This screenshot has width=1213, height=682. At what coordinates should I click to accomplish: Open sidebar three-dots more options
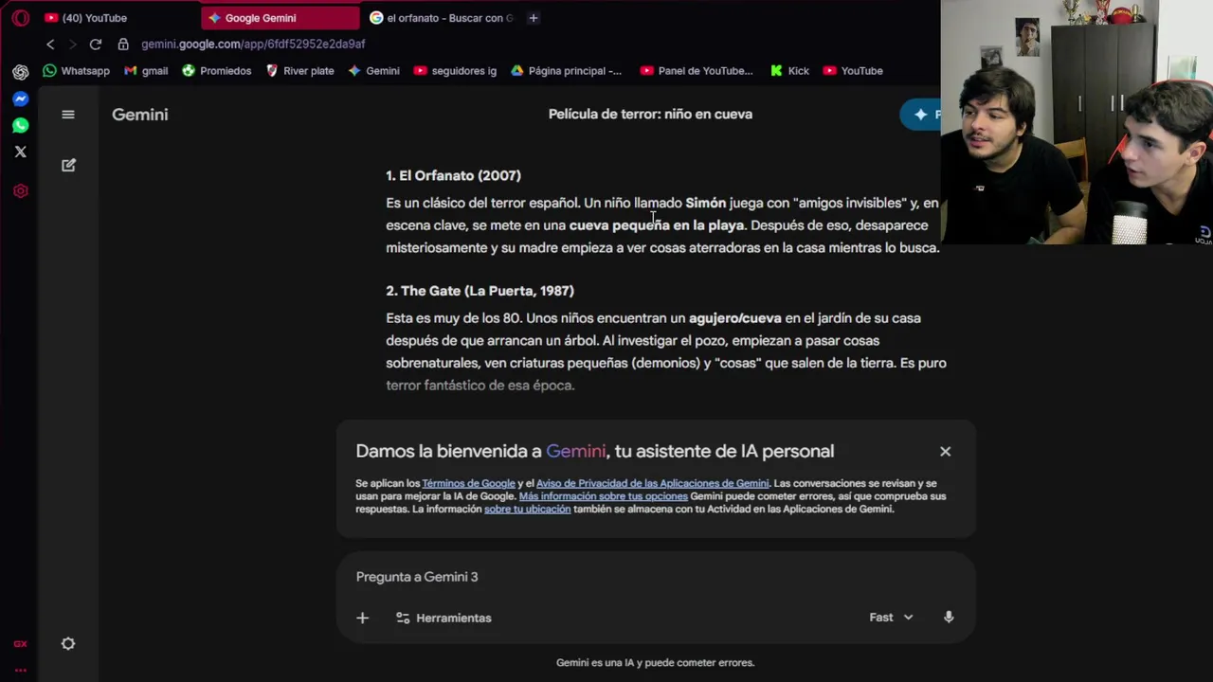[21, 670]
